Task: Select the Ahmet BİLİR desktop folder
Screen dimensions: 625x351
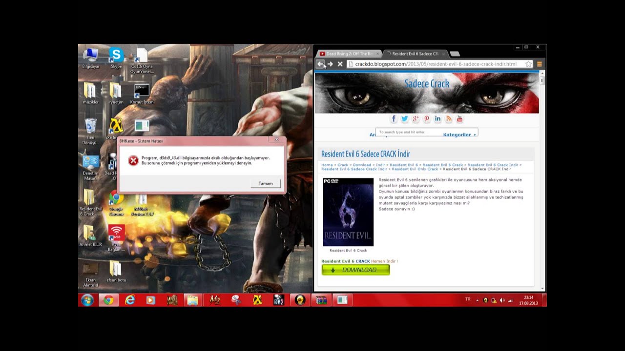Action: (90, 235)
